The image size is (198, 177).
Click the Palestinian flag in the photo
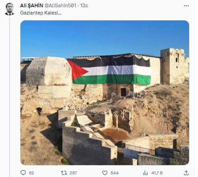pyautogui.click(x=109, y=70)
